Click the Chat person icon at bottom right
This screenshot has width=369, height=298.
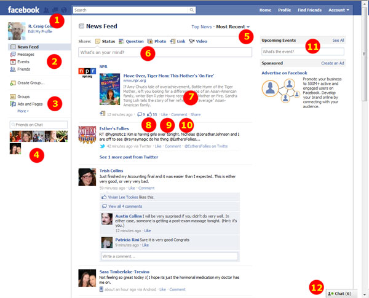pyautogui.click(x=331, y=294)
